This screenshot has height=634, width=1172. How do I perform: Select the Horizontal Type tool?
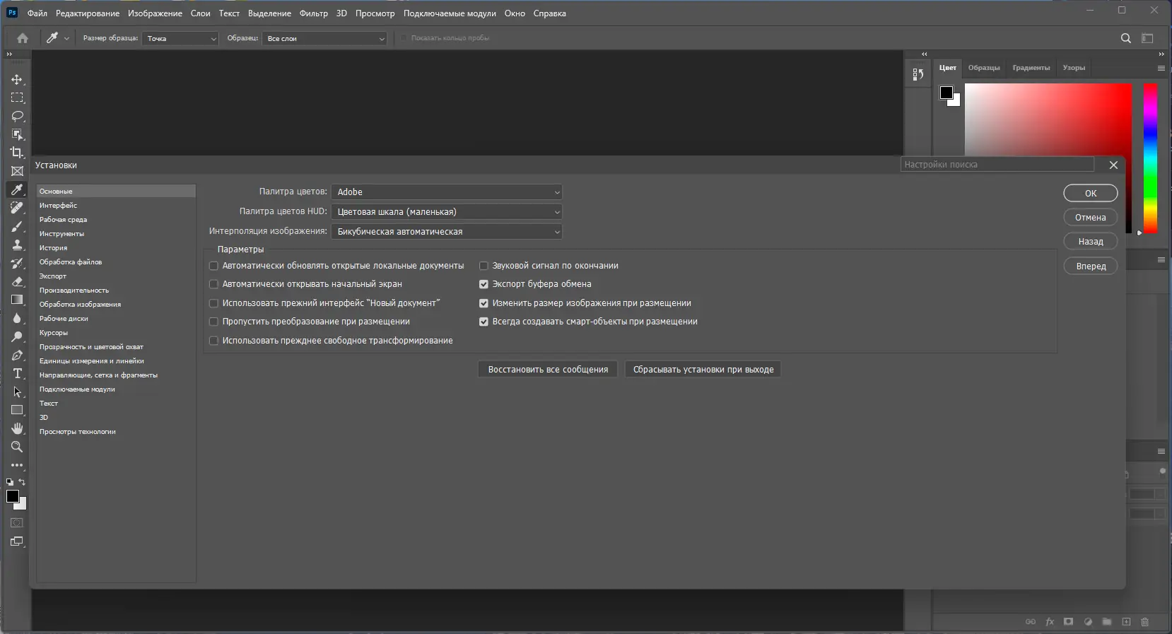click(17, 373)
